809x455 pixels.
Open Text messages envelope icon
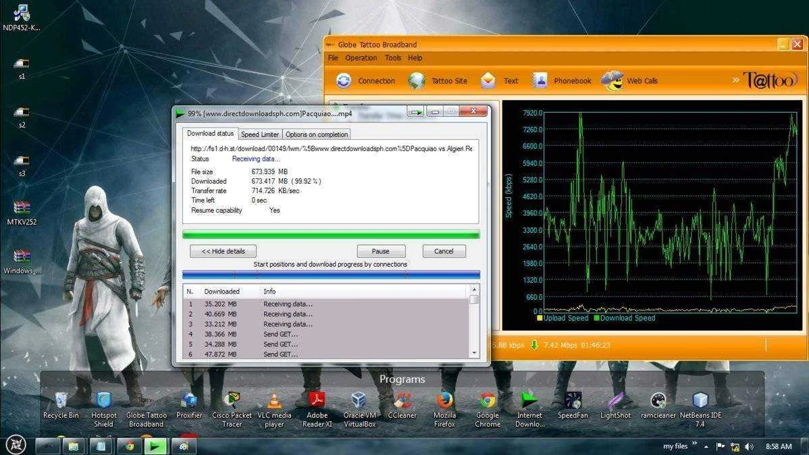pos(488,80)
